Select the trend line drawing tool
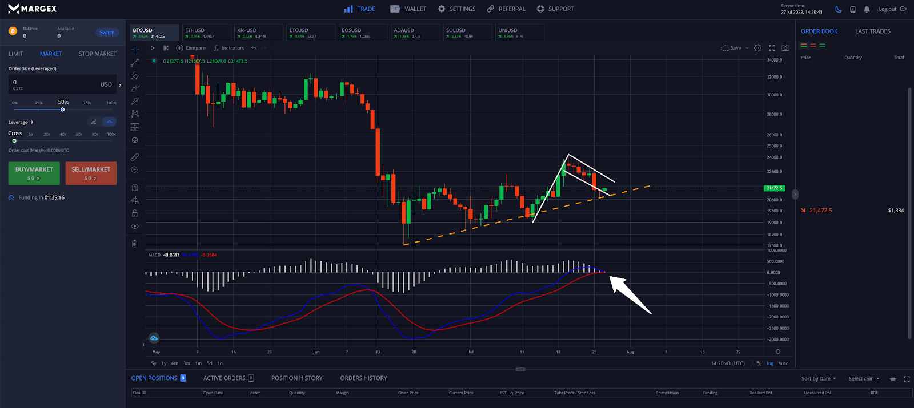Image resolution: width=914 pixels, height=408 pixels. point(135,62)
